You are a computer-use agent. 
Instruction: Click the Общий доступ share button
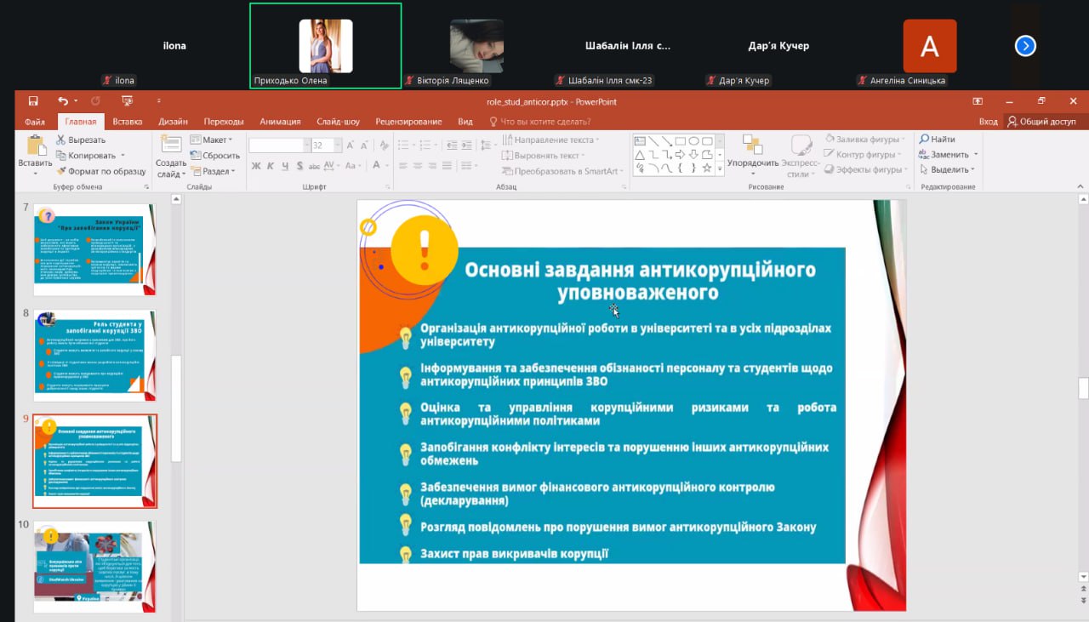coord(1041,122)
